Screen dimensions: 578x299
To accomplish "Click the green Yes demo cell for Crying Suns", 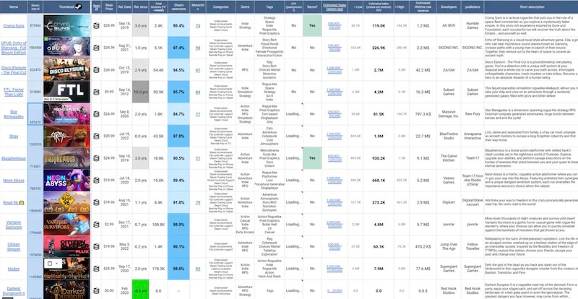I will [312, 25].
